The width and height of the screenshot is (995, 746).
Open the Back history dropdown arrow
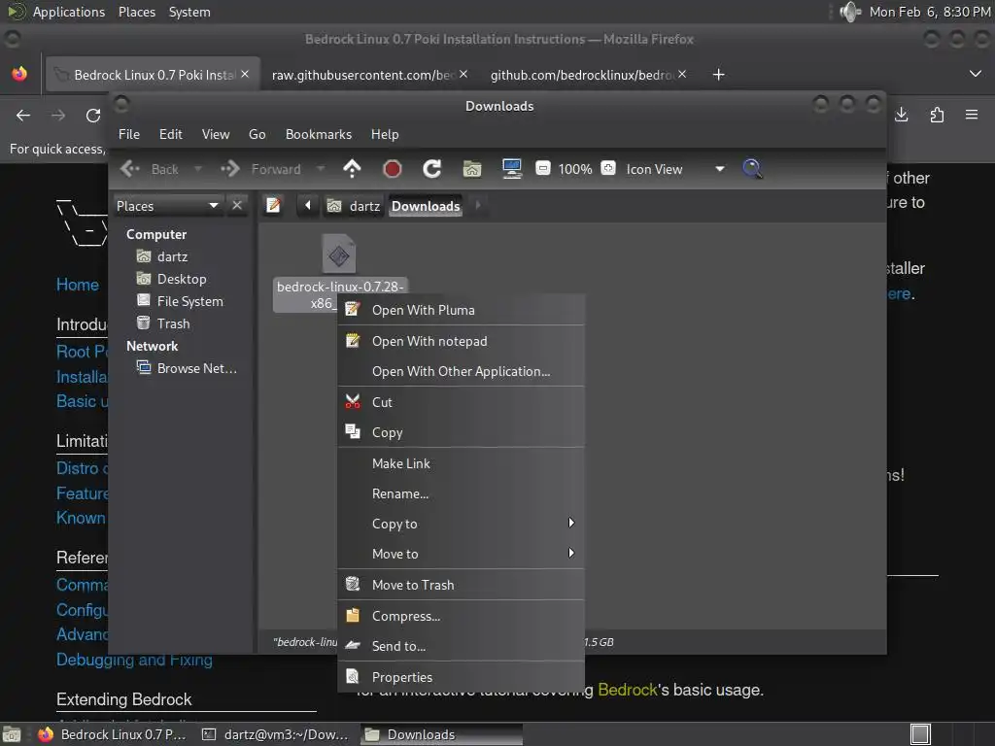198,169
